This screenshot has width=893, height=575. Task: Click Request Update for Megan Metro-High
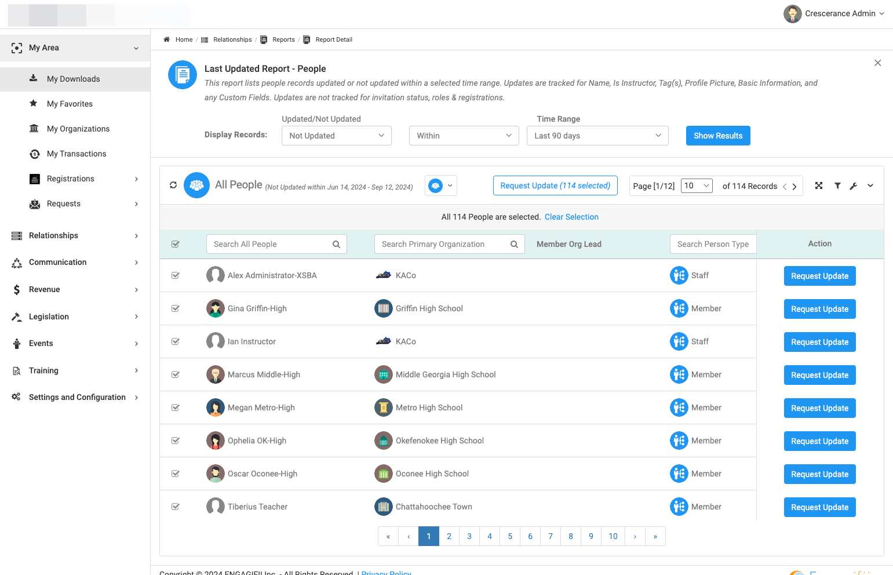[819, 408]
